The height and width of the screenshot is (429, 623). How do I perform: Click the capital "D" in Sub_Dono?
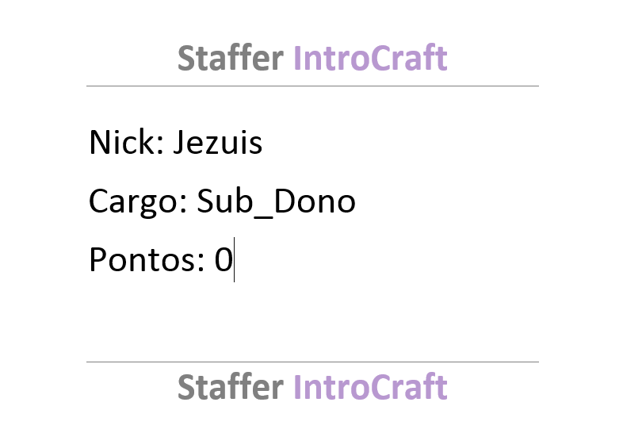coord(285,201)
